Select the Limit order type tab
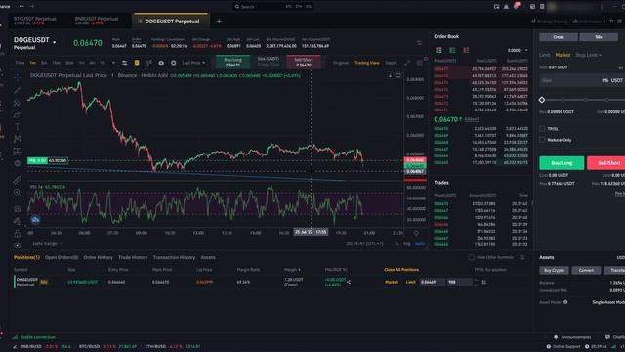 [x=545, y=55]
